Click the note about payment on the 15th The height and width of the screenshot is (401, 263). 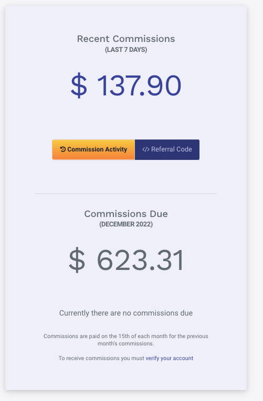click(x=126, y=340)
